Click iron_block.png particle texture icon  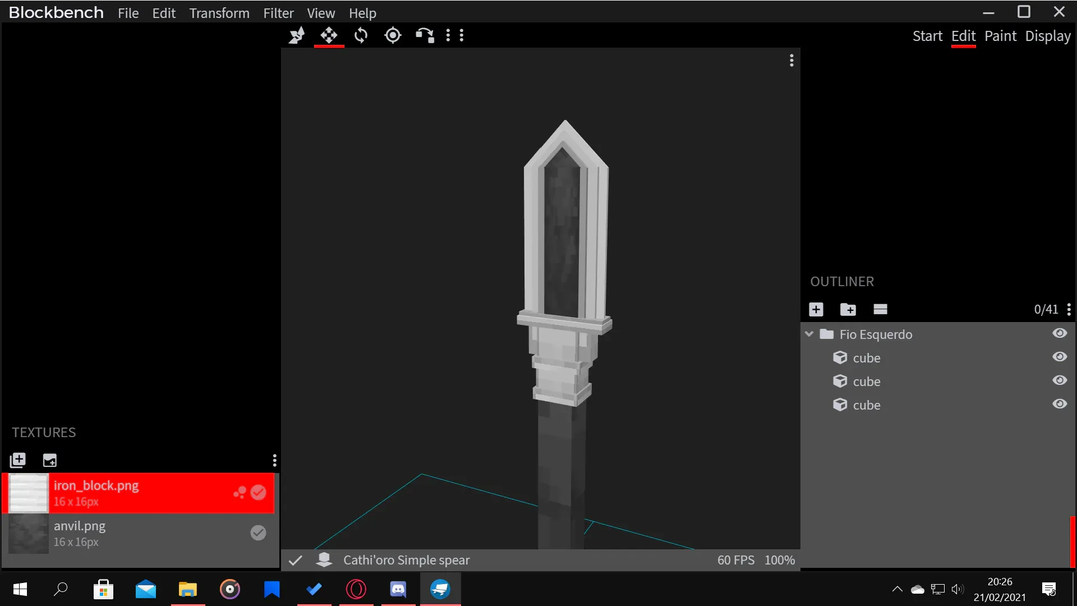pos(240,493)
